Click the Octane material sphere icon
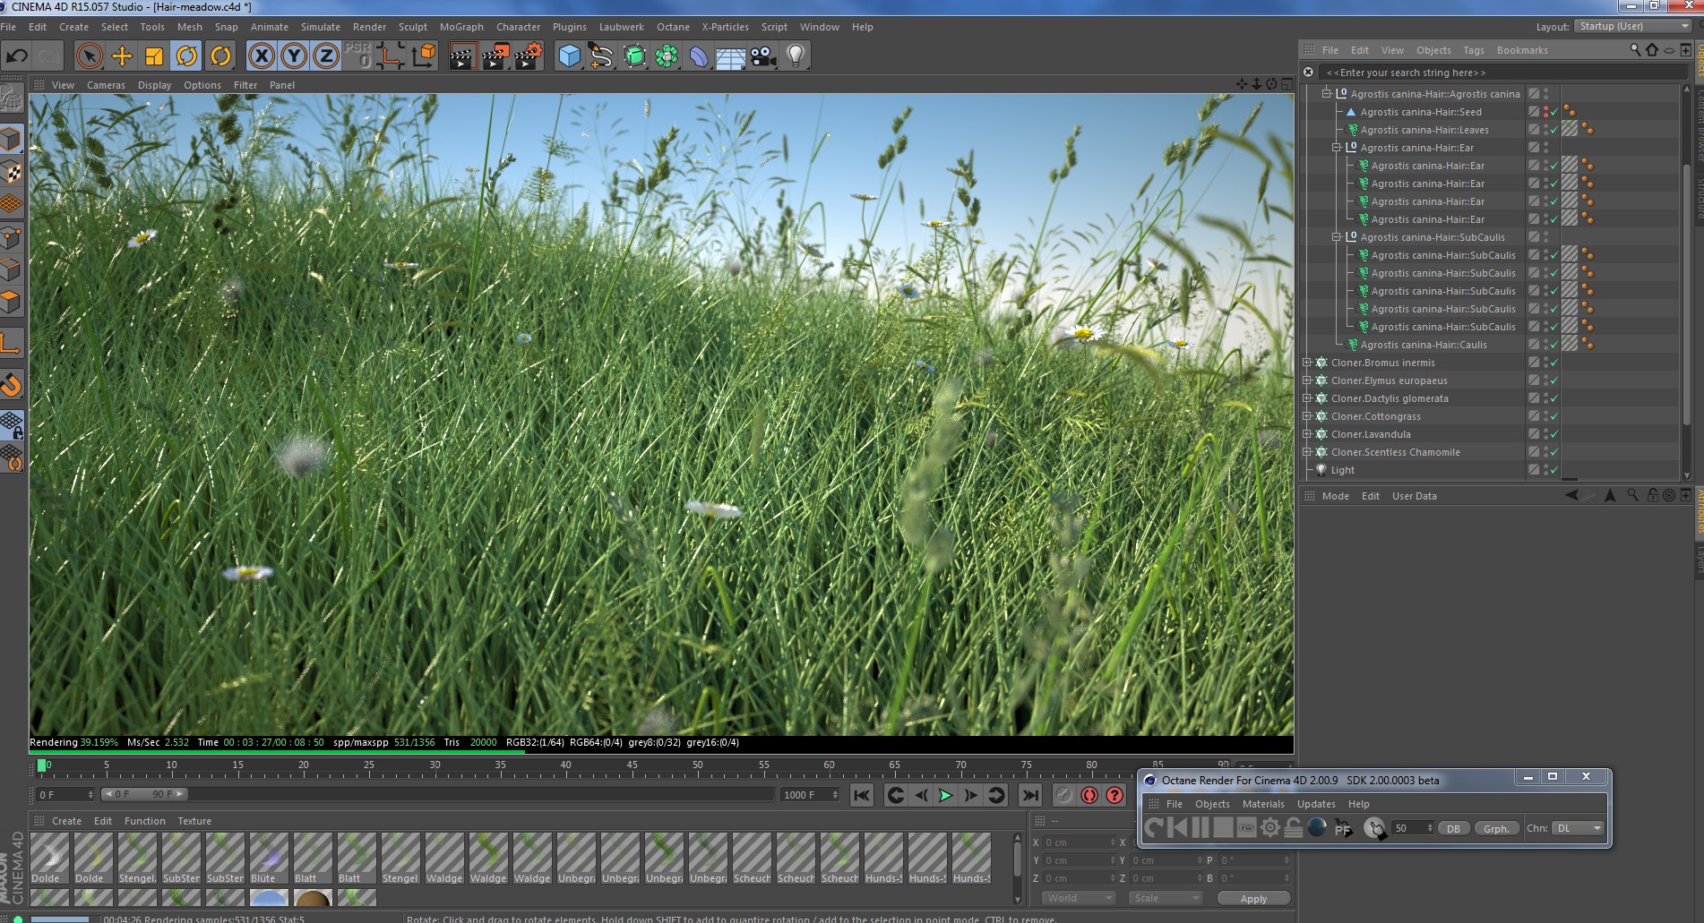Screen dimensions: 1704x923 click(x=1317, y=828)
